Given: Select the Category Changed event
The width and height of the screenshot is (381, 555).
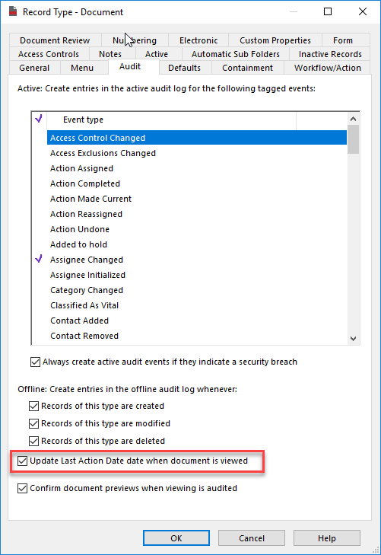Looking at the screenshot, I should [x=196, y=290].
